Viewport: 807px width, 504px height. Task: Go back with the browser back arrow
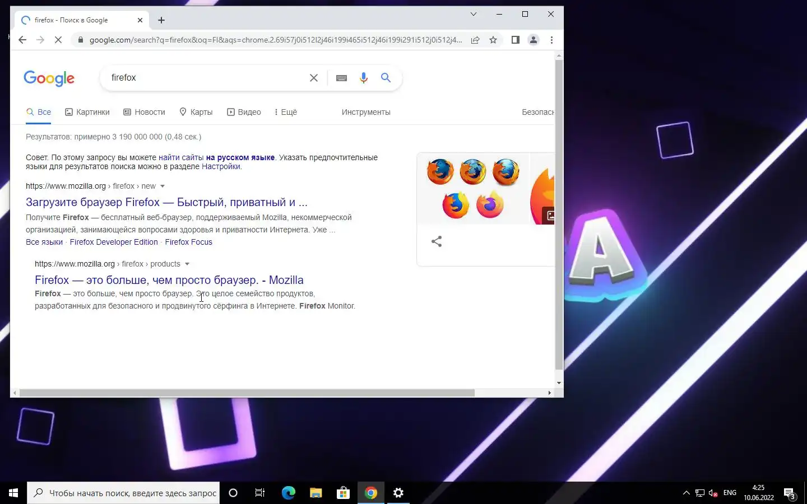[22, 40]
